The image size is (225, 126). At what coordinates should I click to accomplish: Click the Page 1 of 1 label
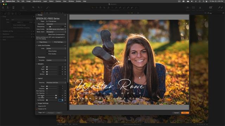pos(42,113)
